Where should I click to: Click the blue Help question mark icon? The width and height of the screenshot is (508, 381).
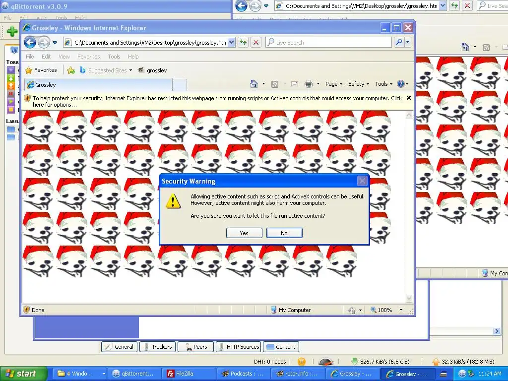pos(401,84)
